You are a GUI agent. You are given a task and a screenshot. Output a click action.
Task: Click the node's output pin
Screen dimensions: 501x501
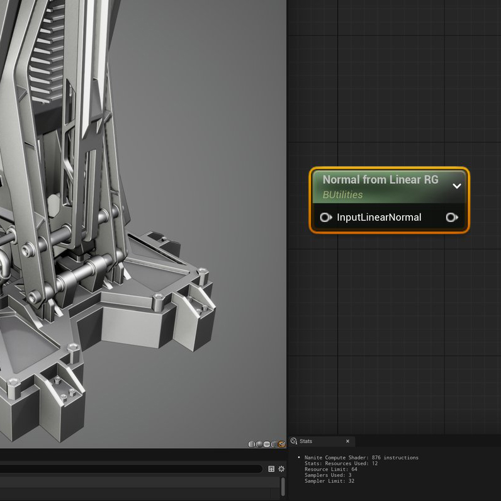(452, 217)
